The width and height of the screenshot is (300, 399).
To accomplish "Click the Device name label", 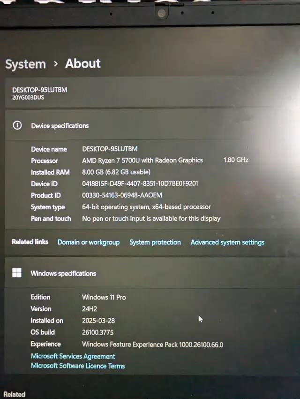I will (49, 149).
